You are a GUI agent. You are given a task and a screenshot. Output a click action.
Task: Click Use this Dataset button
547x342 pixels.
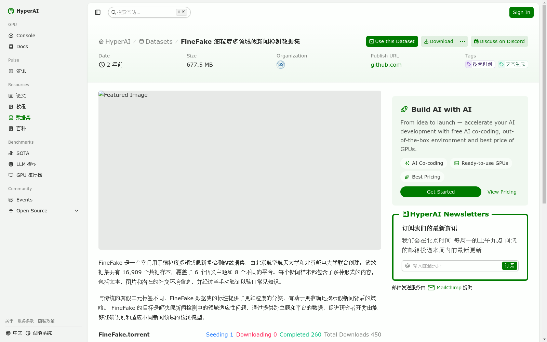click(x=392, y=41)
